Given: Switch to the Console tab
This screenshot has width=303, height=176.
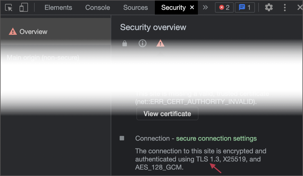Looking at the screenshot, I should click(97, 7).
